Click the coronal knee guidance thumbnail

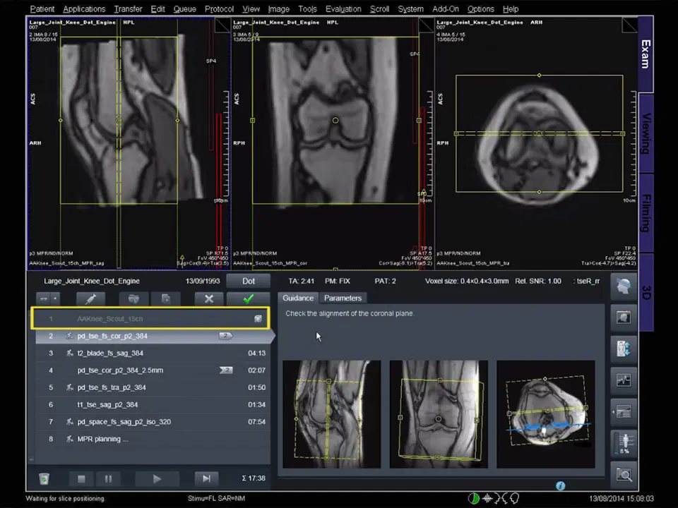point(438,414)
